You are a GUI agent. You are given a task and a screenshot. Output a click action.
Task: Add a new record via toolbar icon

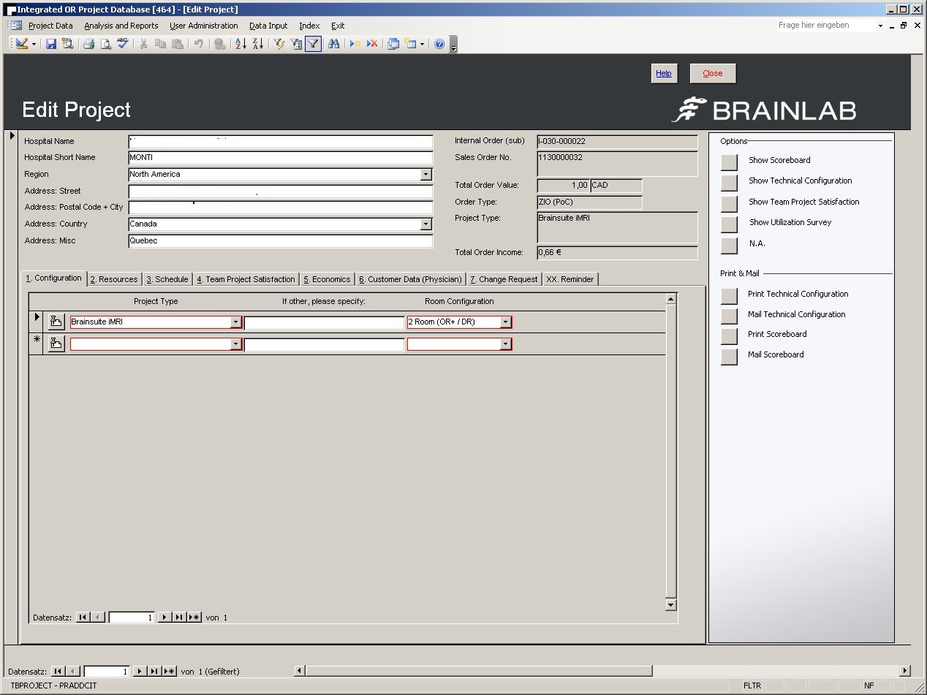[355, 44]
